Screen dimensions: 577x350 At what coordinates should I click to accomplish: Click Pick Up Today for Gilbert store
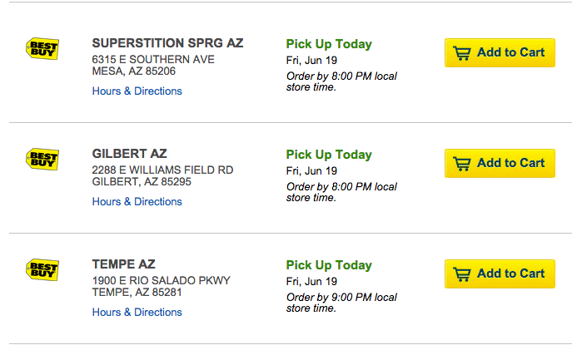(329, 155)
